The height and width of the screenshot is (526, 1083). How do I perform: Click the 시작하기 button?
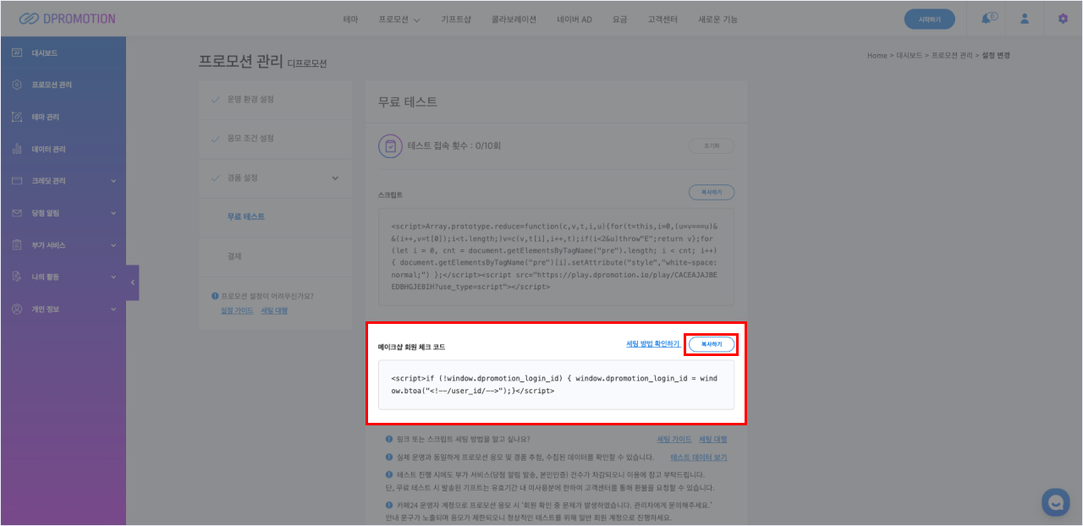tap(929, 19)
